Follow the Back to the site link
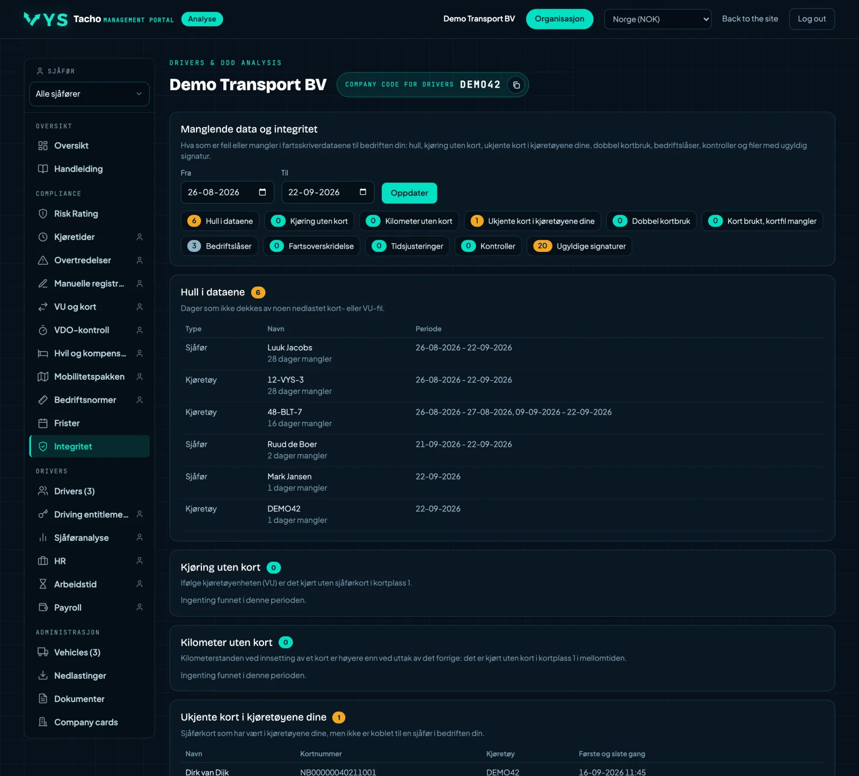Viewport: 859px width, 776px height. pos(750,19)
